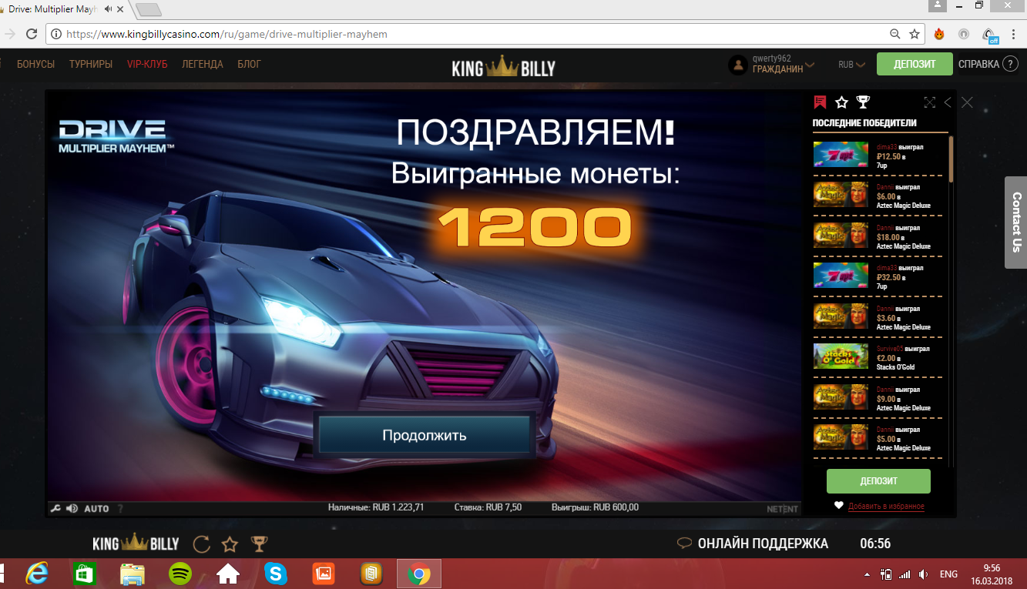Click the Добавить в избранное link
The image size is (1027, 589).
[886, 506]
